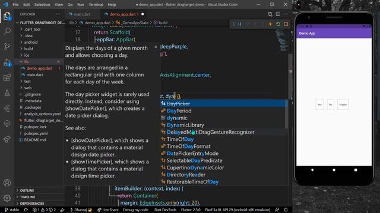This screenshot has width=380, height=213.
Task: Open the Run and Debug view
Action: pos(7,62)
